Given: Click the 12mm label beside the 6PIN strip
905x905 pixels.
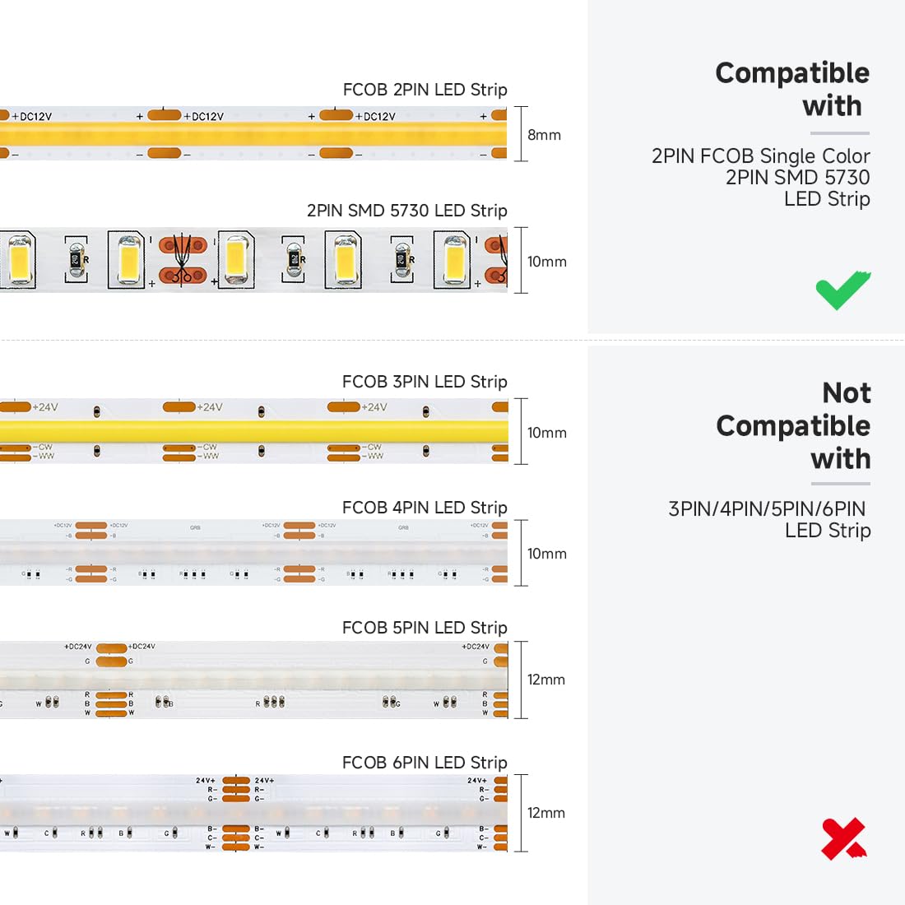Looking at the screenshot, I should tap(546, 813).
